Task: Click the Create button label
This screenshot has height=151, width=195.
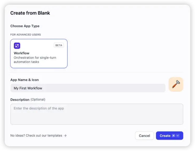Action: point(165,136)
